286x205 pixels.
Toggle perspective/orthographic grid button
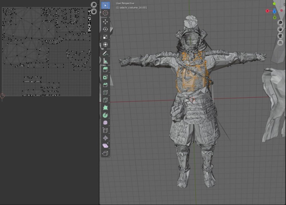(x=280, y=43)
